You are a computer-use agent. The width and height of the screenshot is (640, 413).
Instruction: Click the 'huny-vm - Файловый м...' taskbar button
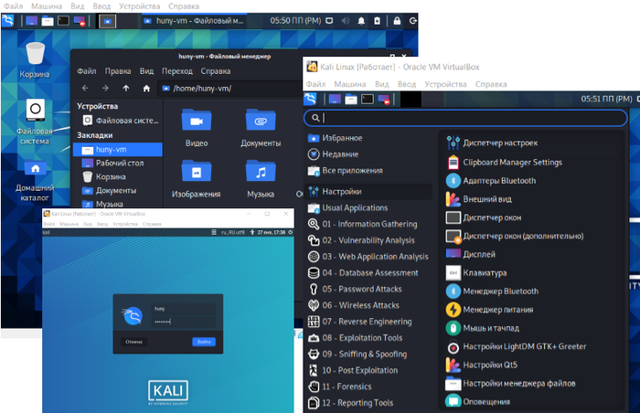pyautogui.click(x=194, y=21)
